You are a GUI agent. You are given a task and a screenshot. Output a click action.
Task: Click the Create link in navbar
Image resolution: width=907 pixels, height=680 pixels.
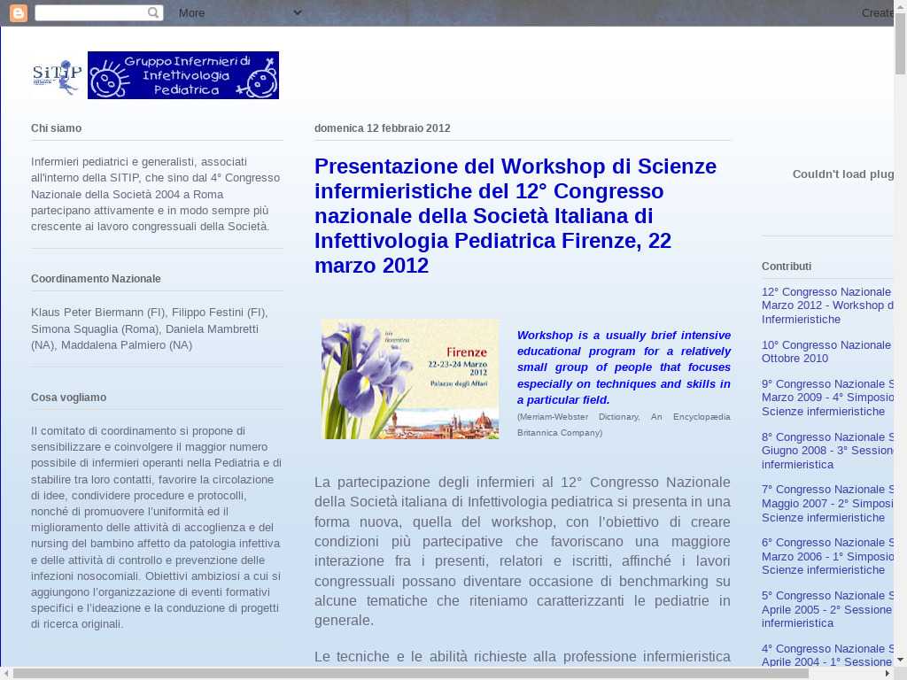pos(878,13)
